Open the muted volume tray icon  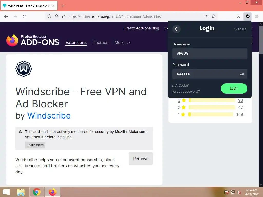[239, 192]
